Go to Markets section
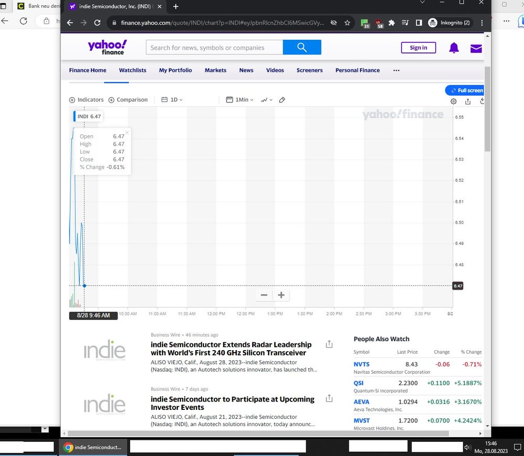Image resolution: width=524 pixels, height=456 pixels. (x=216, y=70)
